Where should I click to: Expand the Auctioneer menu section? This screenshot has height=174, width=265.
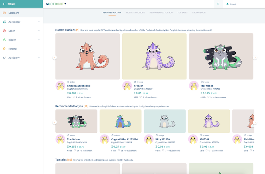click(x=39, y=22)
